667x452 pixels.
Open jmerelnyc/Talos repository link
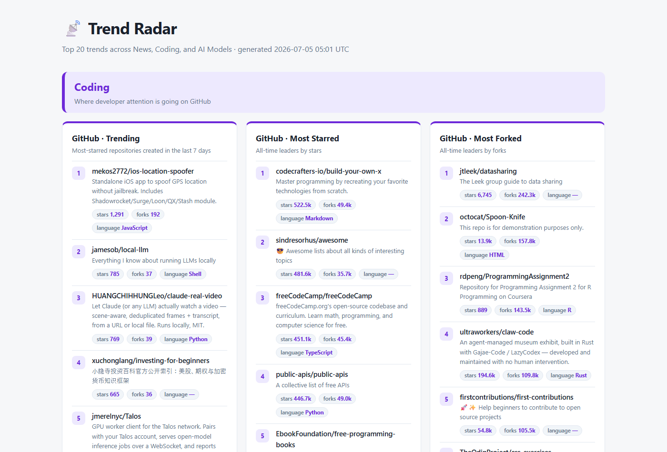tap(116, 416)
